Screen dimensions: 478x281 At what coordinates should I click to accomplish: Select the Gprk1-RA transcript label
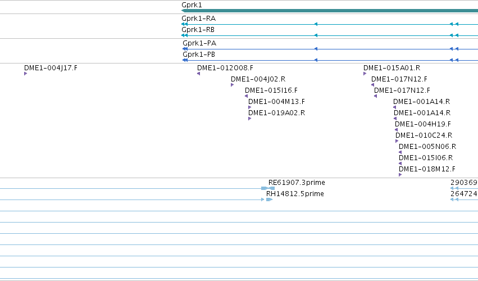pyautogui.click(x=198, y=19)
